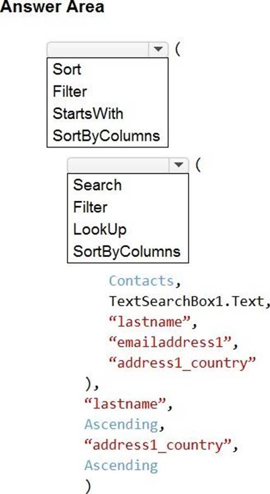Image resolution: width=270 pixels, height=494 pixels.
Task: Click the first Ascending keyword
Action: tap(122, 425)
